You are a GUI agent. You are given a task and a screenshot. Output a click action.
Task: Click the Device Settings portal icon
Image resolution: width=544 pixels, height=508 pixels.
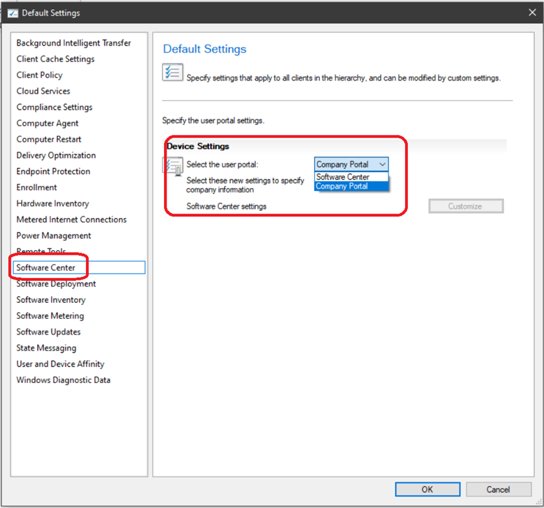coord(173,167)
